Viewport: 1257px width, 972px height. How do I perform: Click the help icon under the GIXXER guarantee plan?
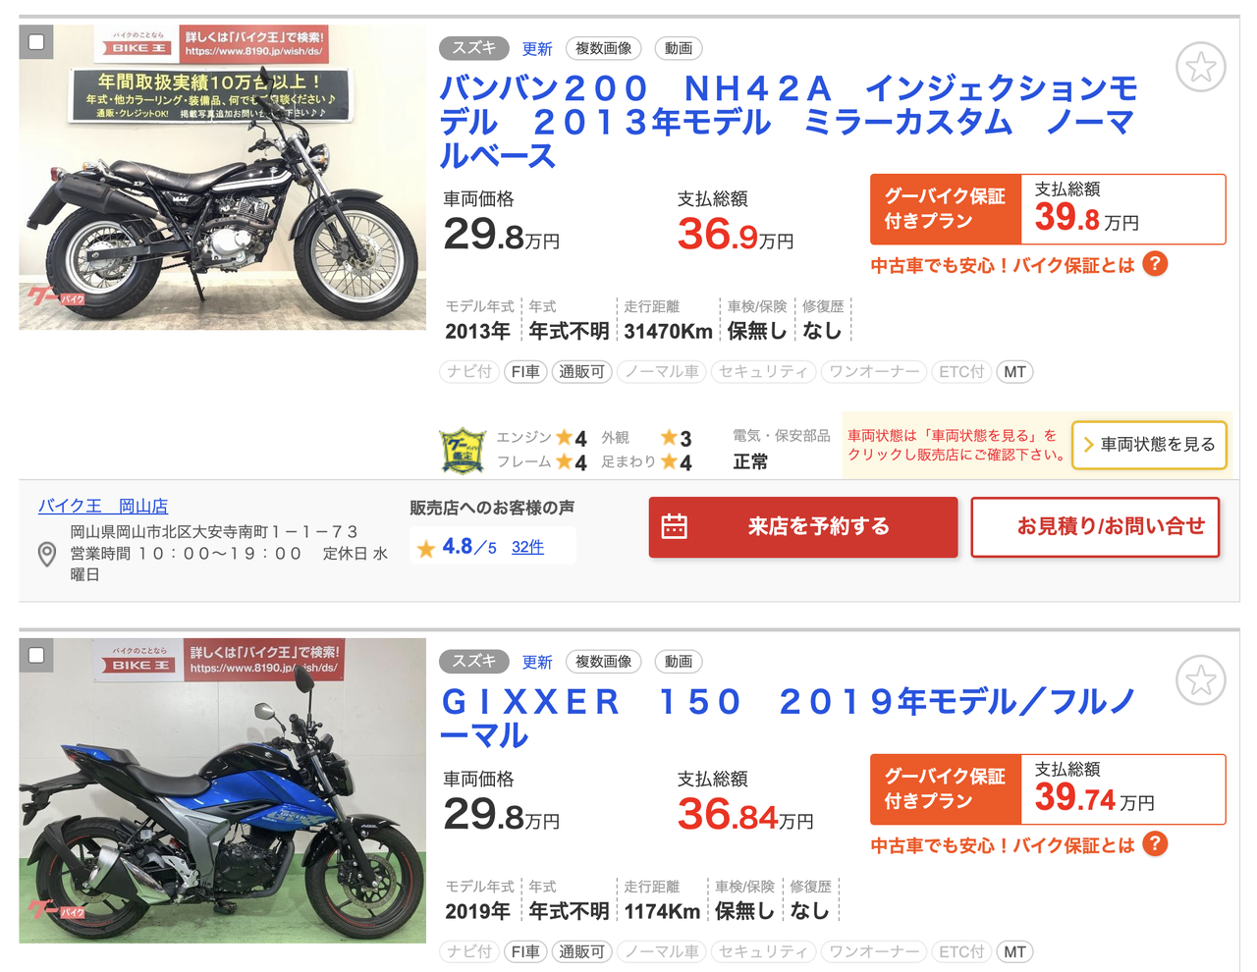pyautogui.click(x=1156, y=844)
